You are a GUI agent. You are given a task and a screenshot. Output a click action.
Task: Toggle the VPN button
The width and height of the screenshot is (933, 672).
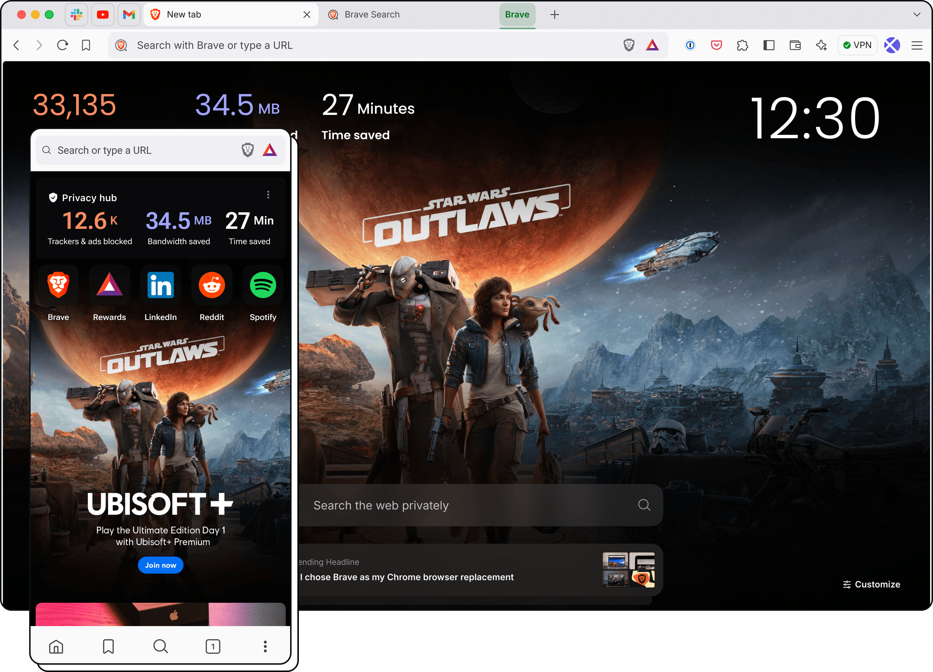(x=857, y=45)
